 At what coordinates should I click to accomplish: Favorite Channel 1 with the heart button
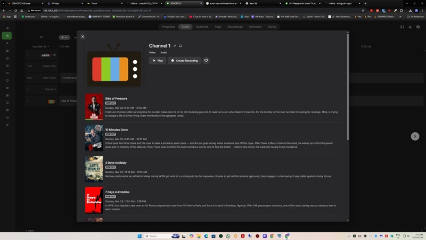click(x=206, y=60)
